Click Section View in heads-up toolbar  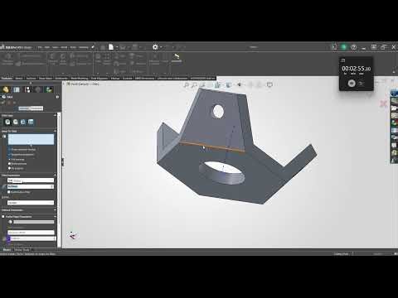pyautogui.click(x=211, y=84)
